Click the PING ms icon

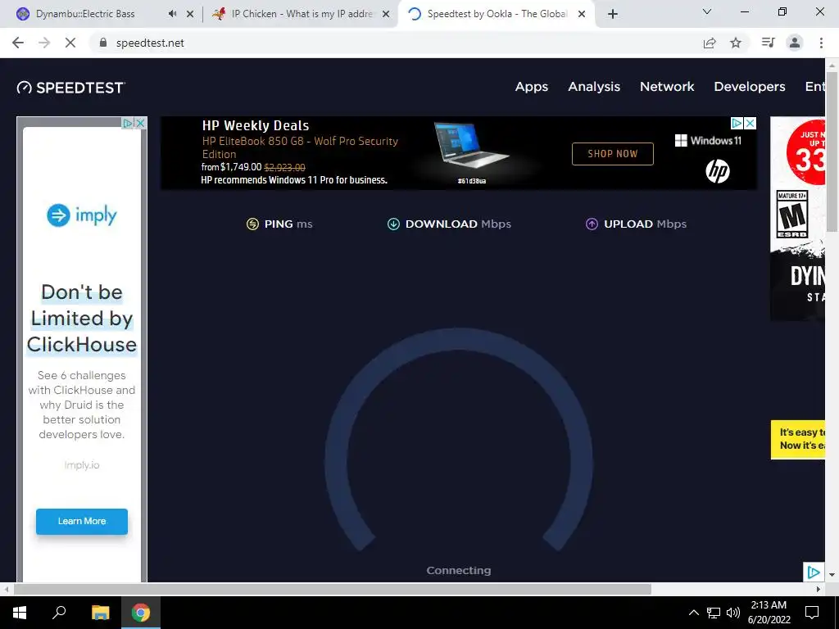click(252, 224)
